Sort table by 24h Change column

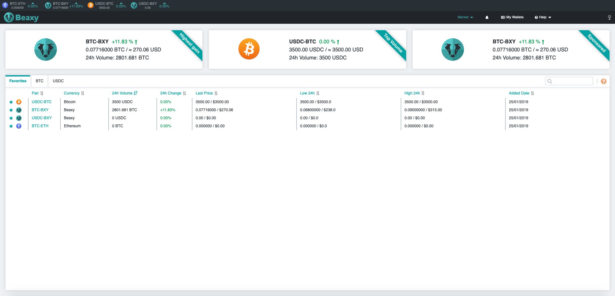[173, 93]
